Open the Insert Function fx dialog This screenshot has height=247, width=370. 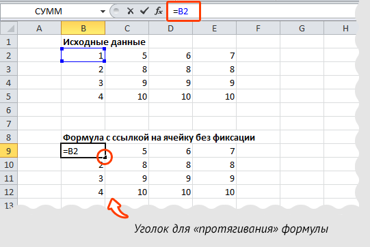[159, 11]
